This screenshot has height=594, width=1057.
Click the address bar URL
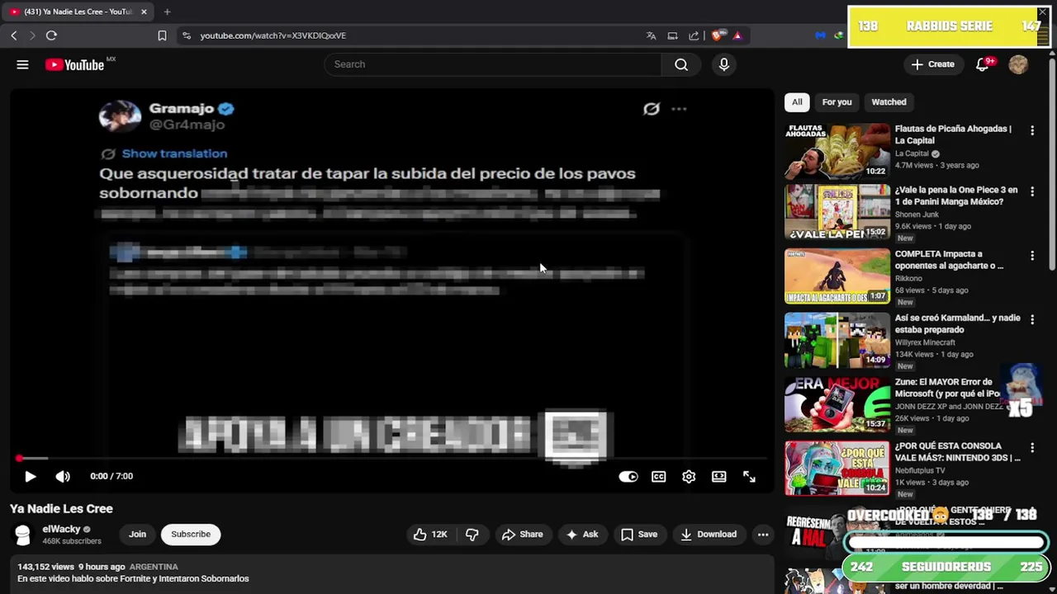[x=273, y=35]
